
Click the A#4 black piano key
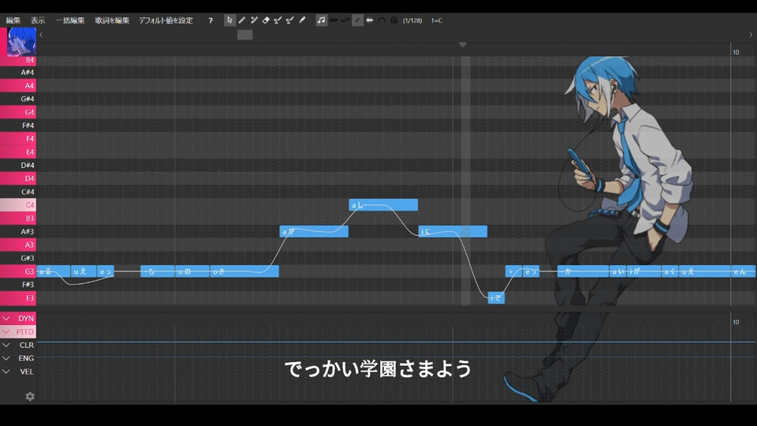click(18, 73)
